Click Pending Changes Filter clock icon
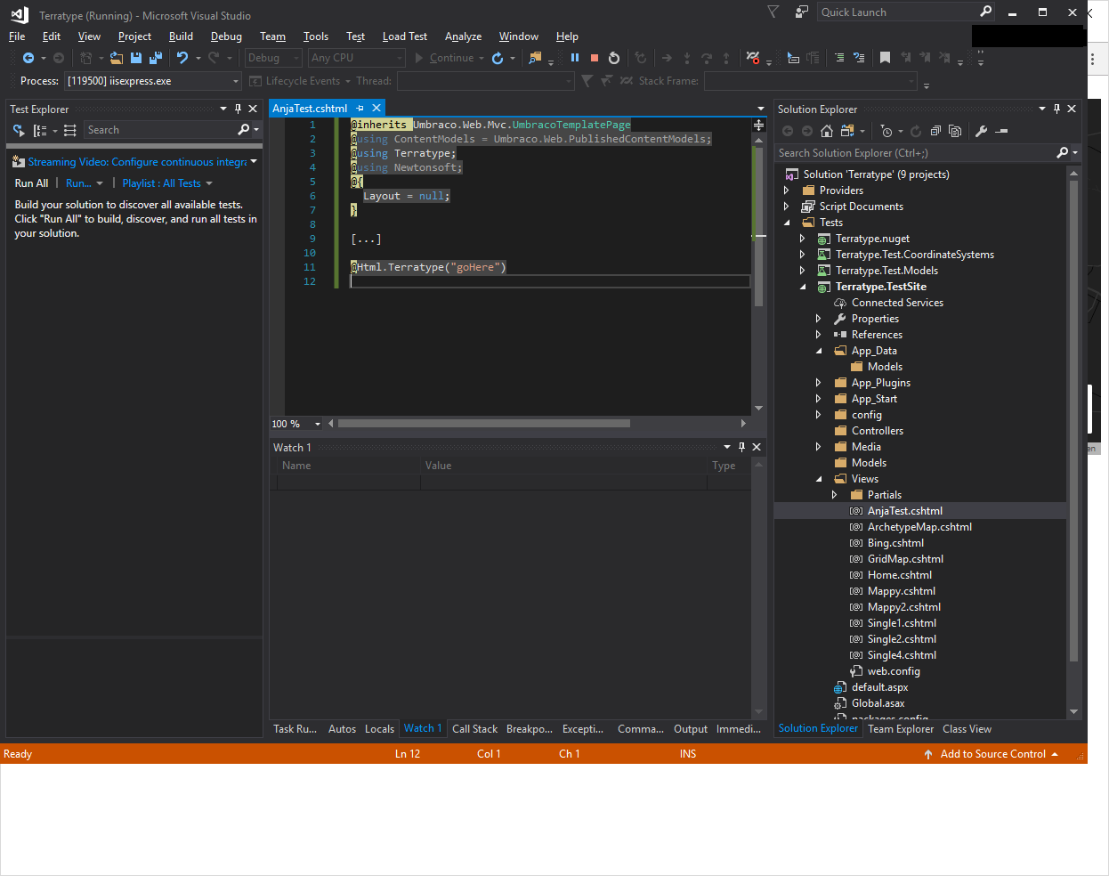Viewport: 1109px width, 876px height. click(x=886, y=131)
